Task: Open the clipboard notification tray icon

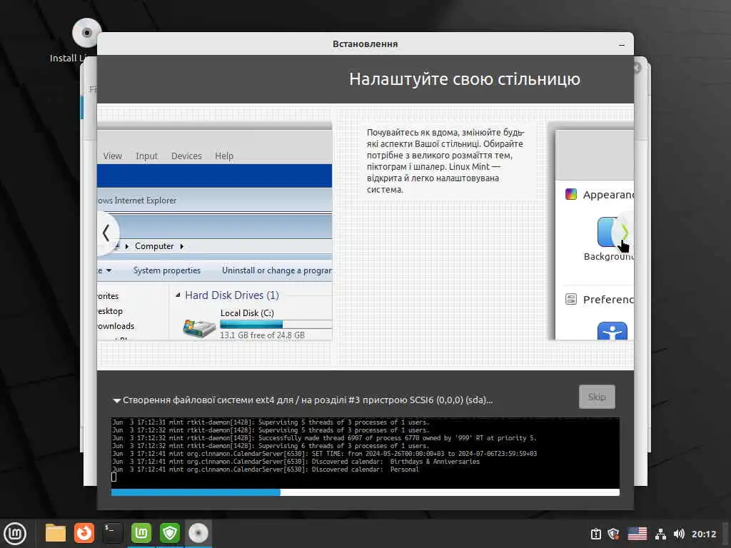Action: pyautogui.click(x=596, y=534)
